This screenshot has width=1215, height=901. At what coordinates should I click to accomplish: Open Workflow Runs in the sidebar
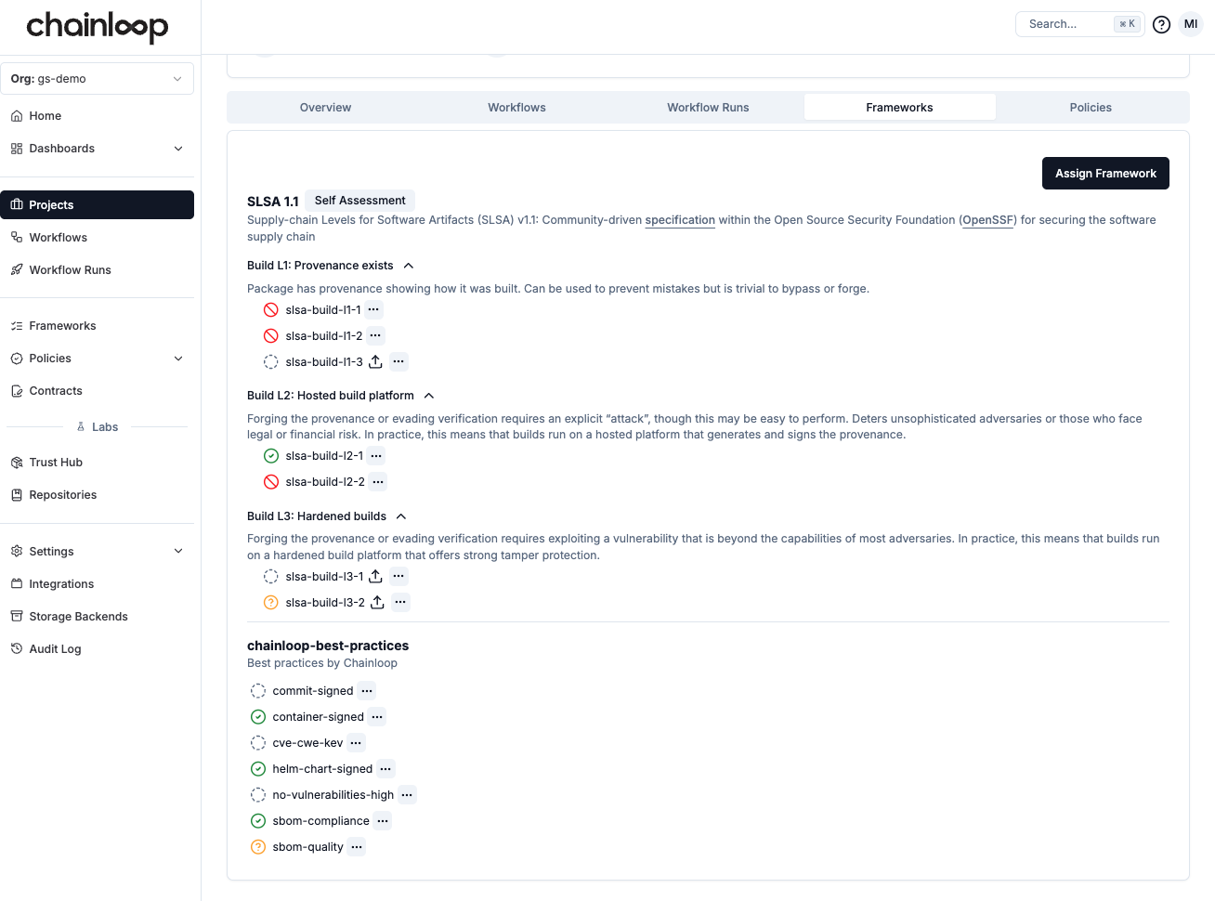(x=97, y=270)
